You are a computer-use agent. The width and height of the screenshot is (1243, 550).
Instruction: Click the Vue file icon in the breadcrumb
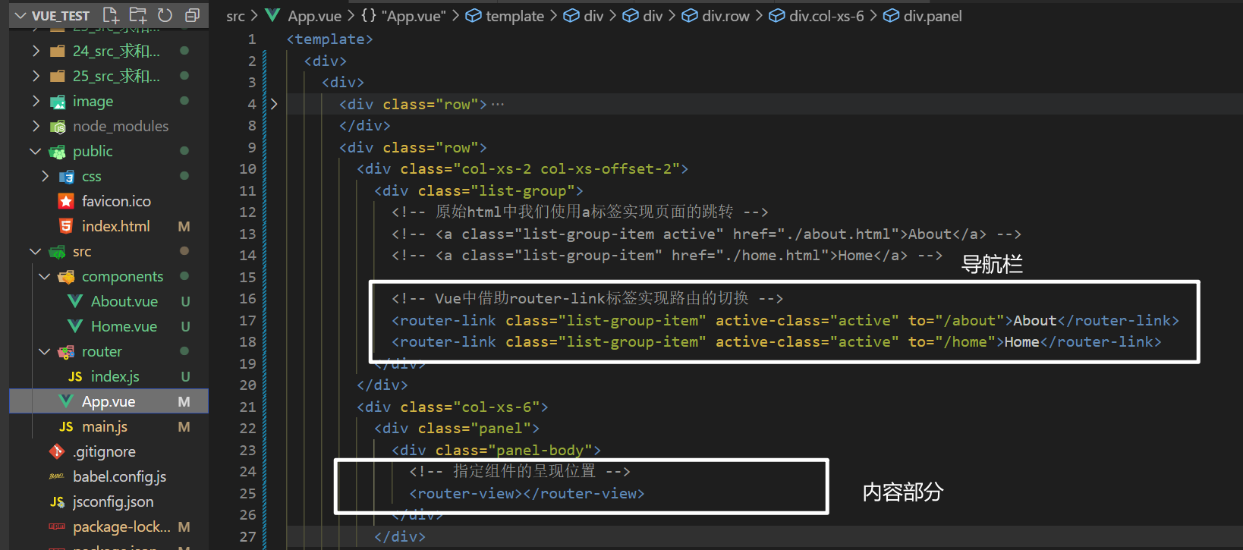click(273, 16)
